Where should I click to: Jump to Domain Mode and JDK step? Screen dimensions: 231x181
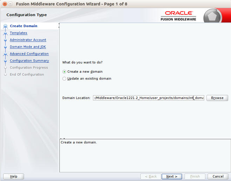coord(28,47)
